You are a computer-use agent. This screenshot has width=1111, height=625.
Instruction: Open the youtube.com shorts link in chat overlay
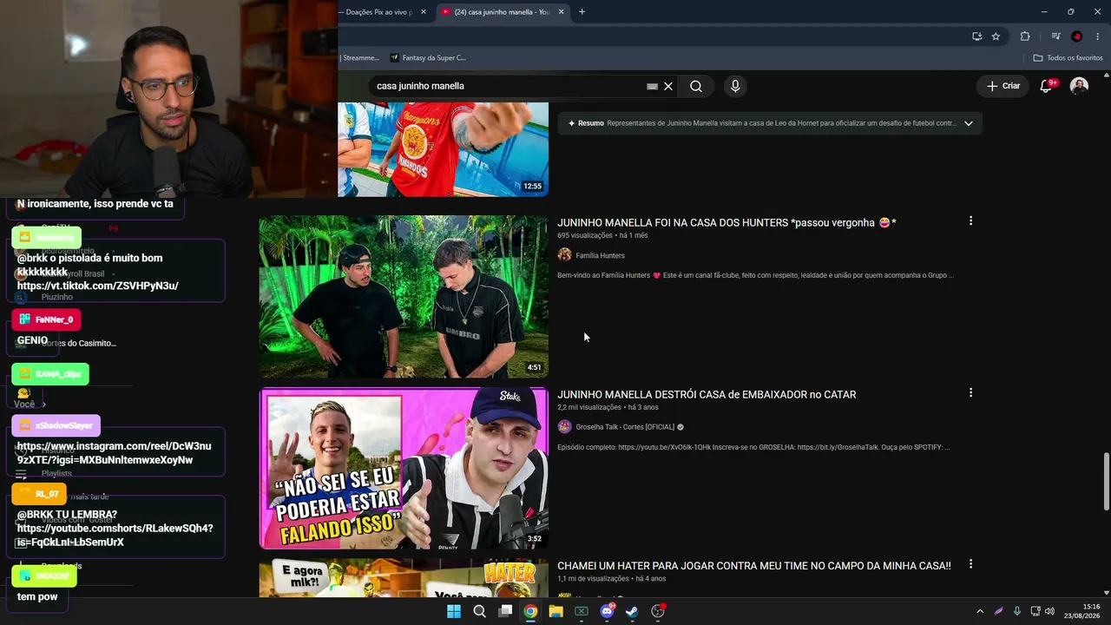pyautogui.click(x=115, y=535)
